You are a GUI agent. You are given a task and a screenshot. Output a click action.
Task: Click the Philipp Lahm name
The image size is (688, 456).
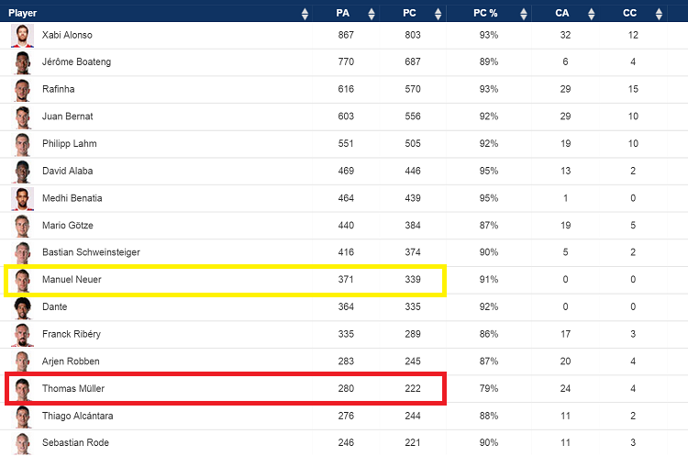point(69,144)
